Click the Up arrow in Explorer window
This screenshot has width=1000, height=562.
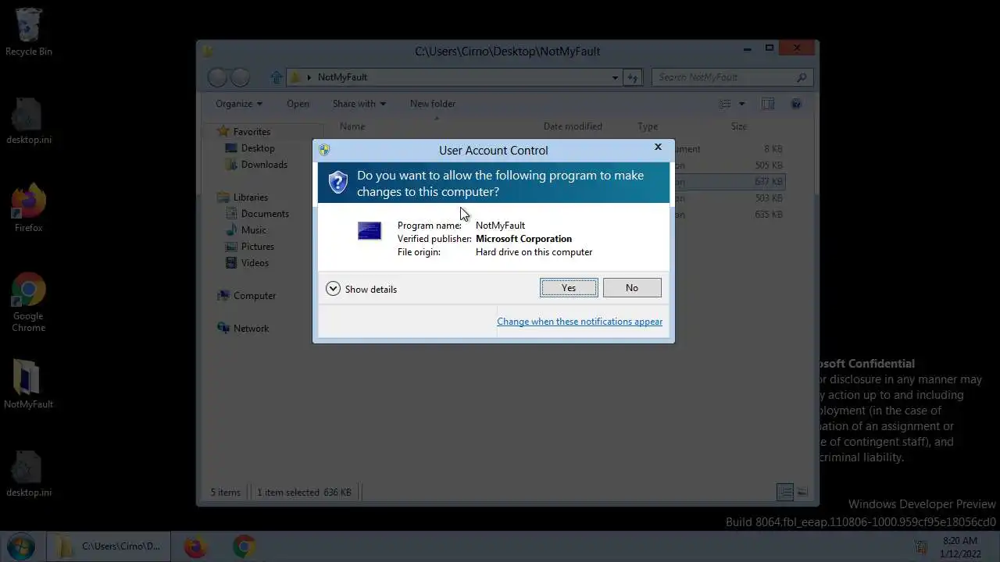276,77
